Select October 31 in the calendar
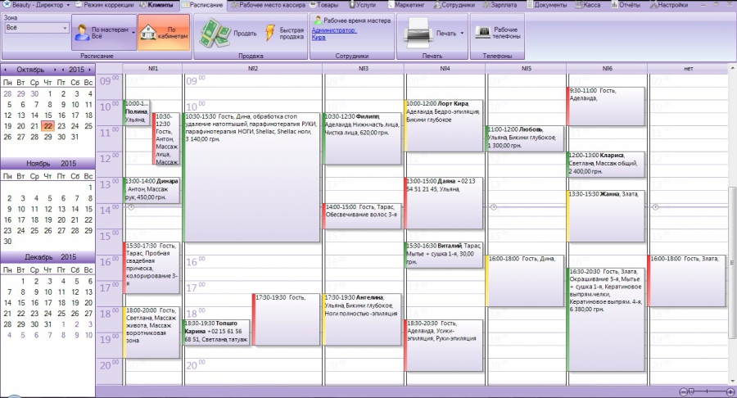Image resolution: width=737 pixels, height=398 pixels. click(75, 137)
